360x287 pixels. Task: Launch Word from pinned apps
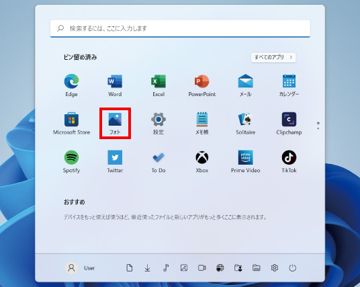(115, 85)
